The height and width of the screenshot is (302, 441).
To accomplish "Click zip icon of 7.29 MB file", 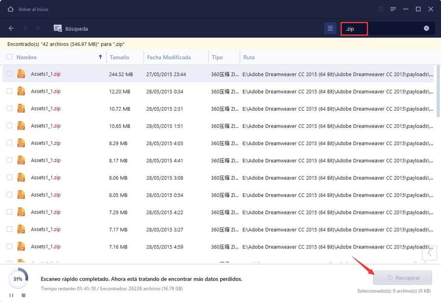I will click(x=21, y=212).
